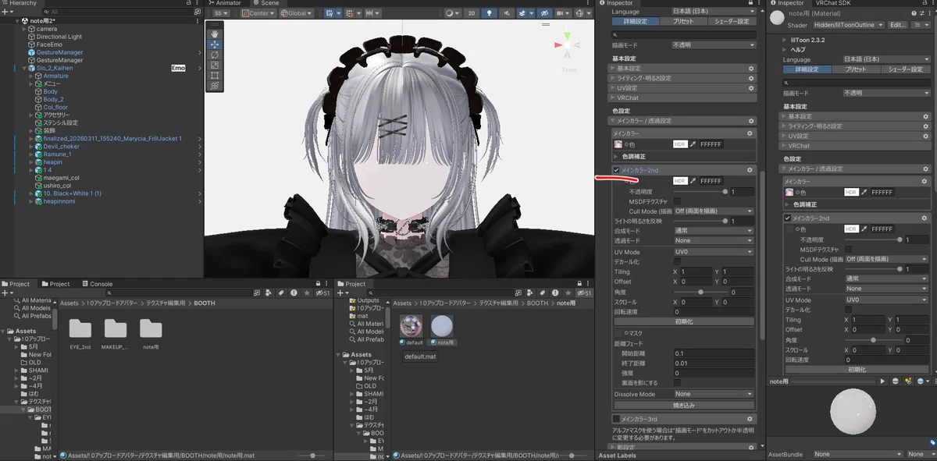Viewport: 937px width, 461px height.
Task: Toggle 2D view mode in Scene
Action: pos(472,13)
